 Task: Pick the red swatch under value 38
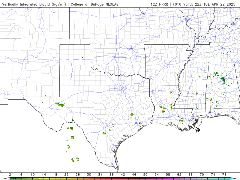(x=114, y=178)
